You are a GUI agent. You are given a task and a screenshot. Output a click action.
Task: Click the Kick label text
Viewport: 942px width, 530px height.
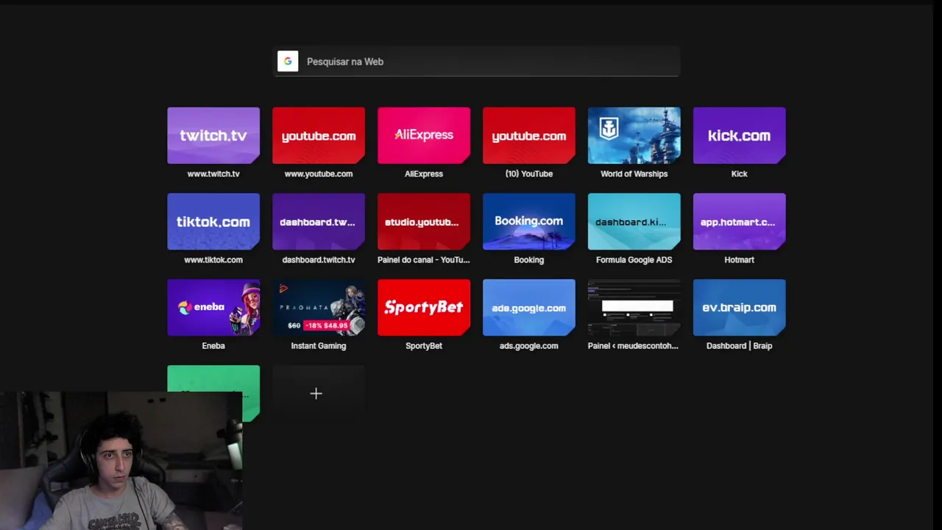click(740, 174)
